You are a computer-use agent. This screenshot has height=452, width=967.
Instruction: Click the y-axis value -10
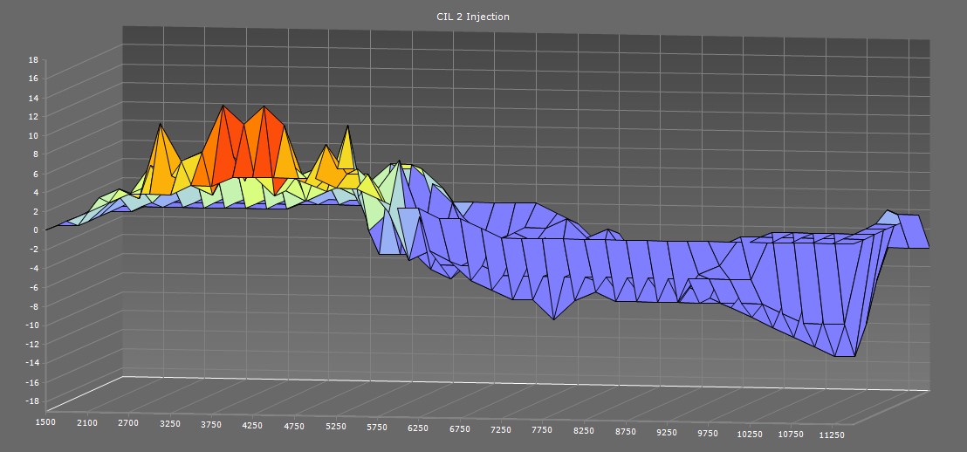pyautogui.click(x=32, y=325)
